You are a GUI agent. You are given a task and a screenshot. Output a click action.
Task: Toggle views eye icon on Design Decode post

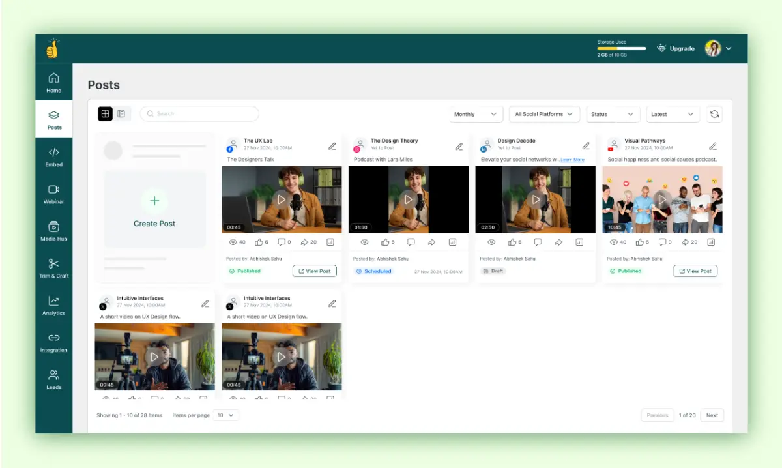click(491, 242)
